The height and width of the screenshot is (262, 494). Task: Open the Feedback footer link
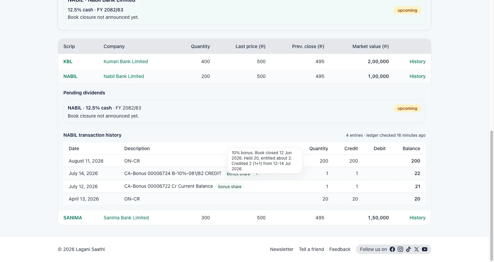340,249
